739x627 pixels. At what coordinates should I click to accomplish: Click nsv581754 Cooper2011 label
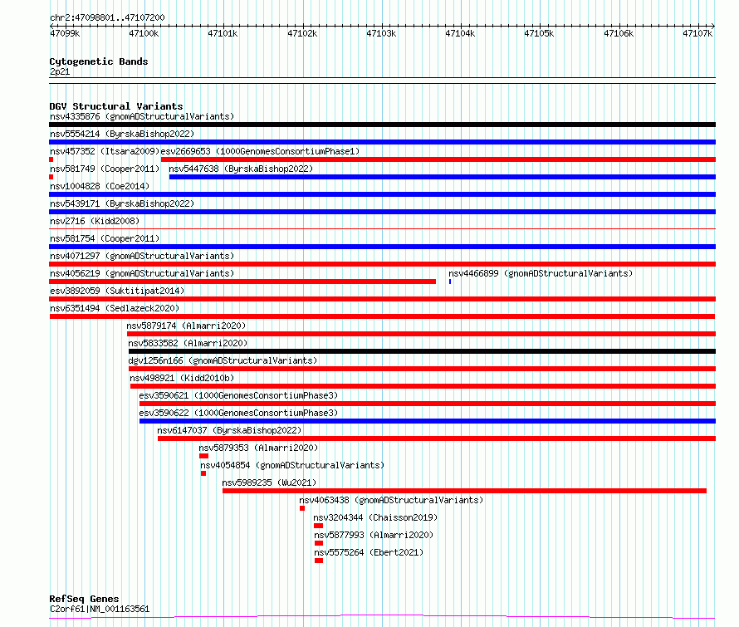click(105, 238)
